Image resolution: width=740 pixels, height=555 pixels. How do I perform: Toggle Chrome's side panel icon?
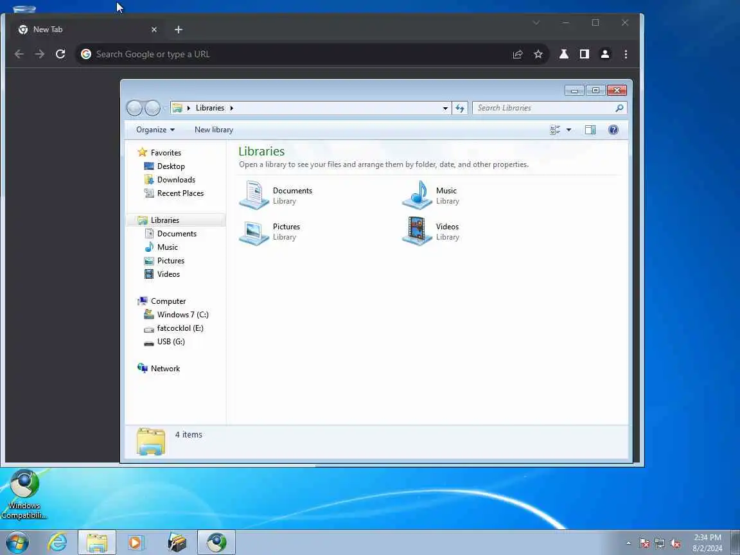[585, 54]
